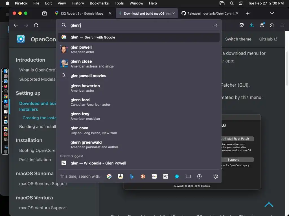The width and height of the screenshot is (289, 216).
Task: Pick the 'glenn howerton' suggestion
Action: click(139, 88)
